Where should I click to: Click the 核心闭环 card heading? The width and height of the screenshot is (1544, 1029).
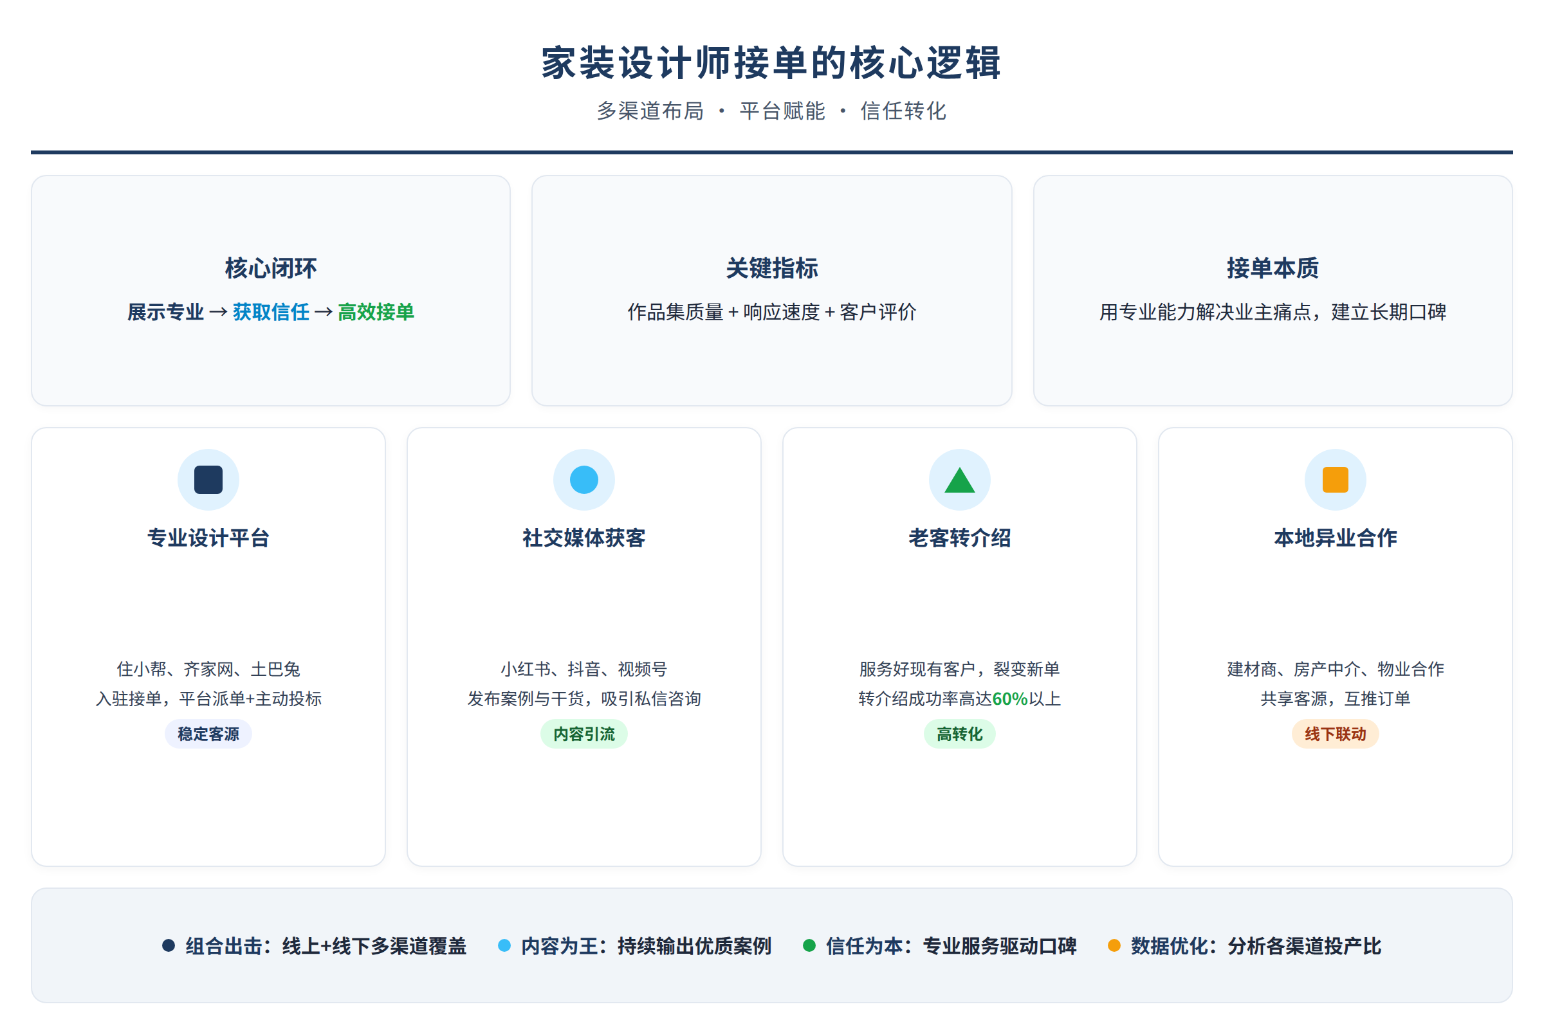pyautogui.click(x=270, y=268)
